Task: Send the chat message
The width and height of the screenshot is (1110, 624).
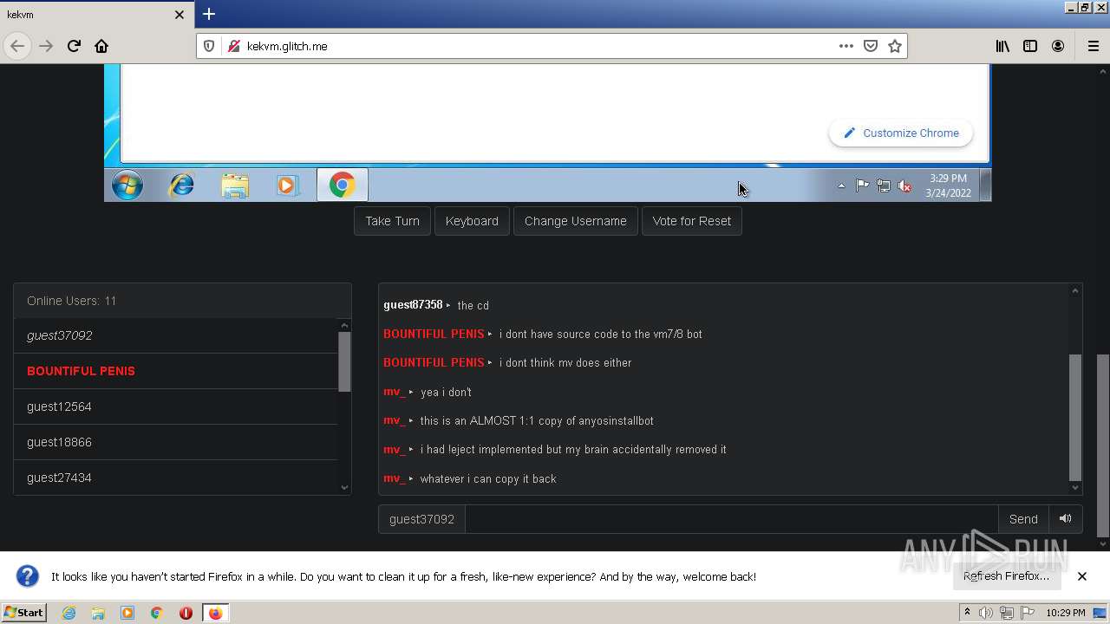Action: 1023,519
